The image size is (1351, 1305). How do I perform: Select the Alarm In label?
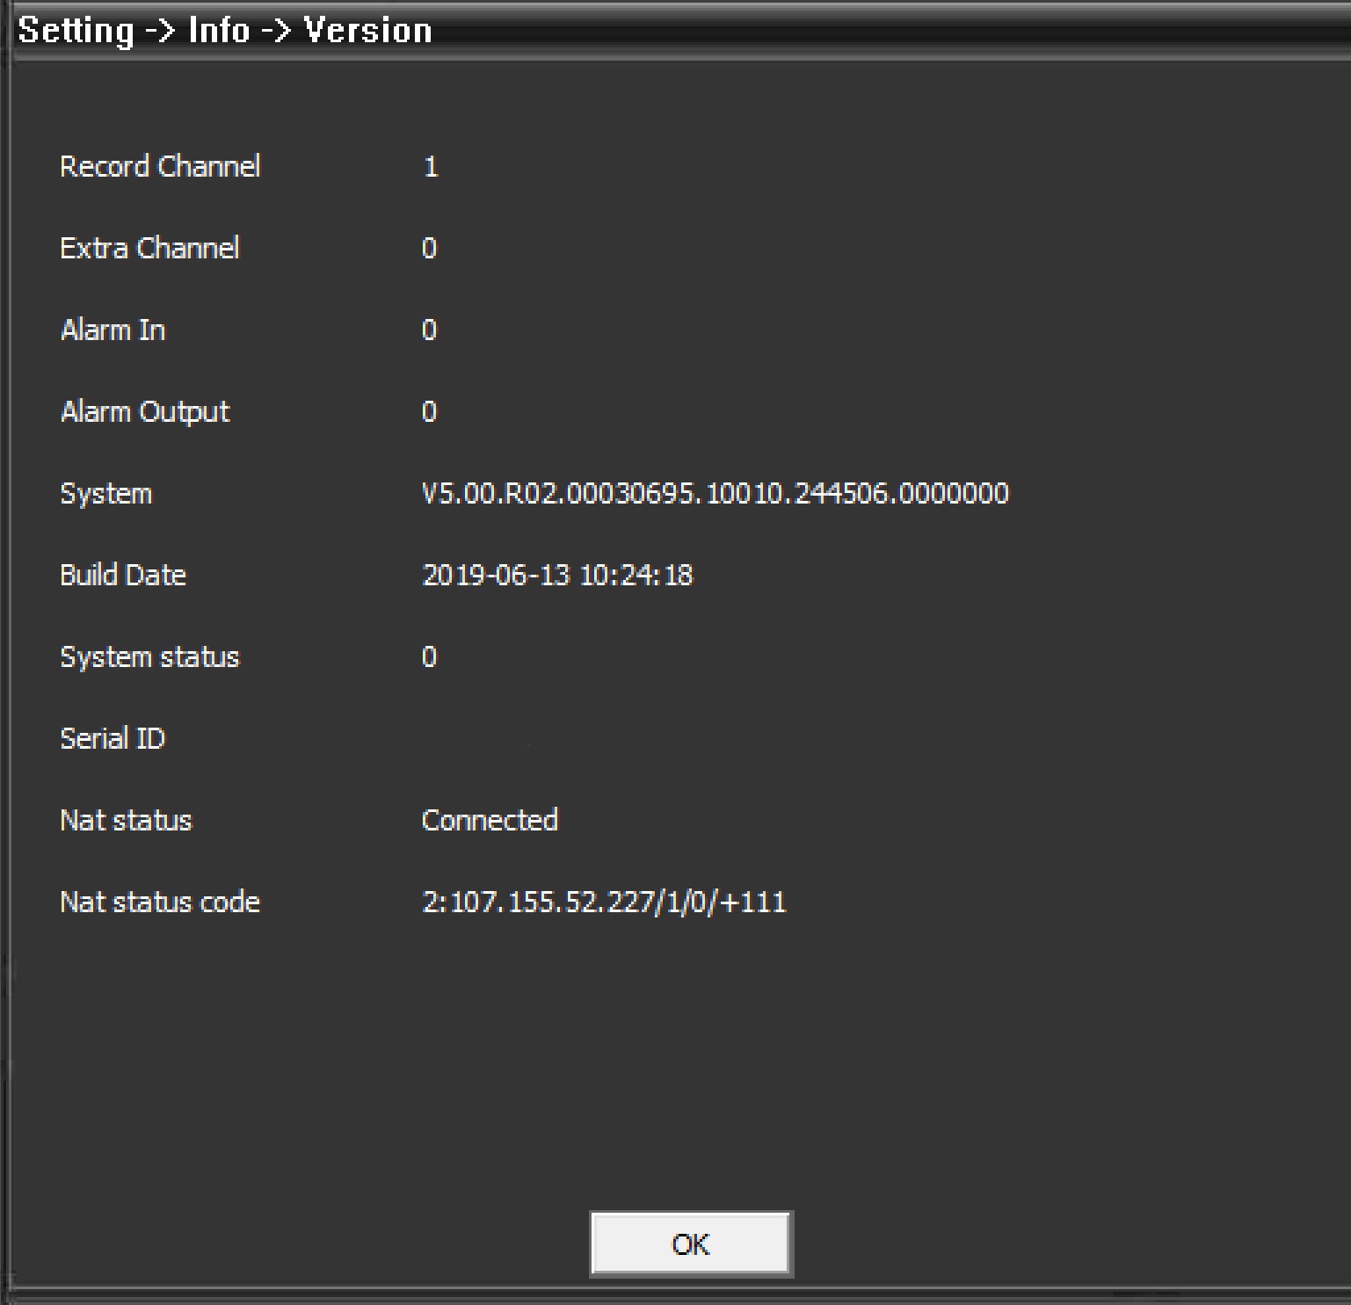[x=113, y=330]
